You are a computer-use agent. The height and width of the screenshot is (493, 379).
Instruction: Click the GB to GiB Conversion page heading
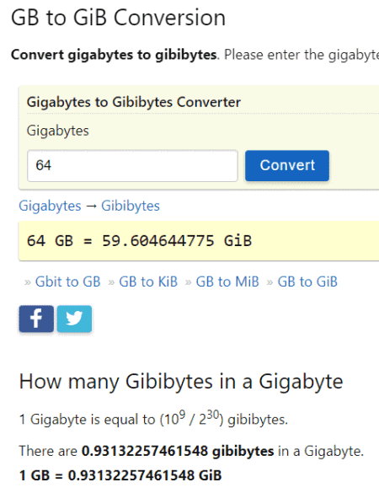click(x=119, y=18)
